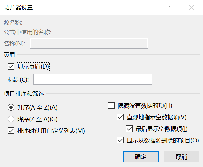Click the 切片器设置 title bar text
203x167 pixels.
click(x=18, y=7)
